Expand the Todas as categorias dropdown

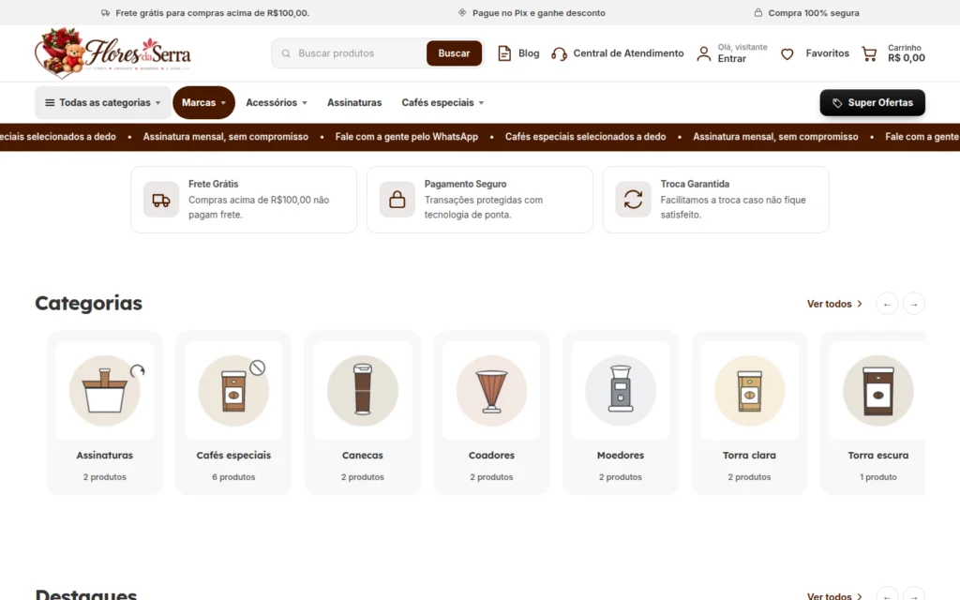pyautogui.click(x=102, y=103)
